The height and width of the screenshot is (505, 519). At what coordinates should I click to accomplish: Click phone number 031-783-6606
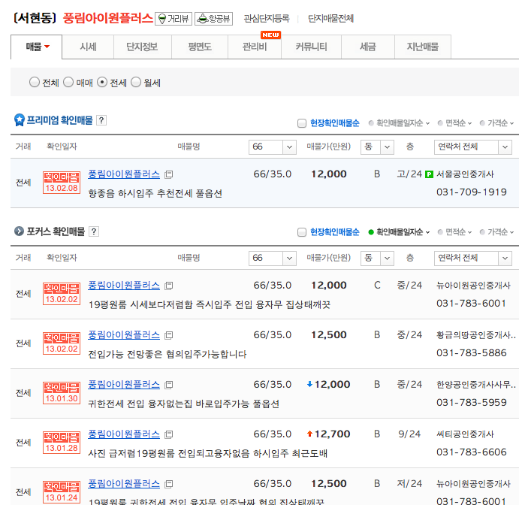pyautogui.click(x=472, y=452)
